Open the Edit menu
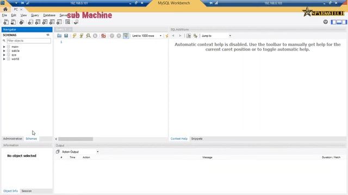 (x=14, y=15)
